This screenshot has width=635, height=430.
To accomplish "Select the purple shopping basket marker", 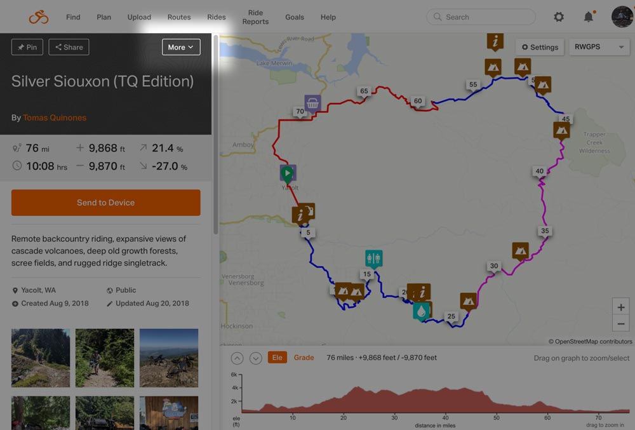I will point(312,104).
